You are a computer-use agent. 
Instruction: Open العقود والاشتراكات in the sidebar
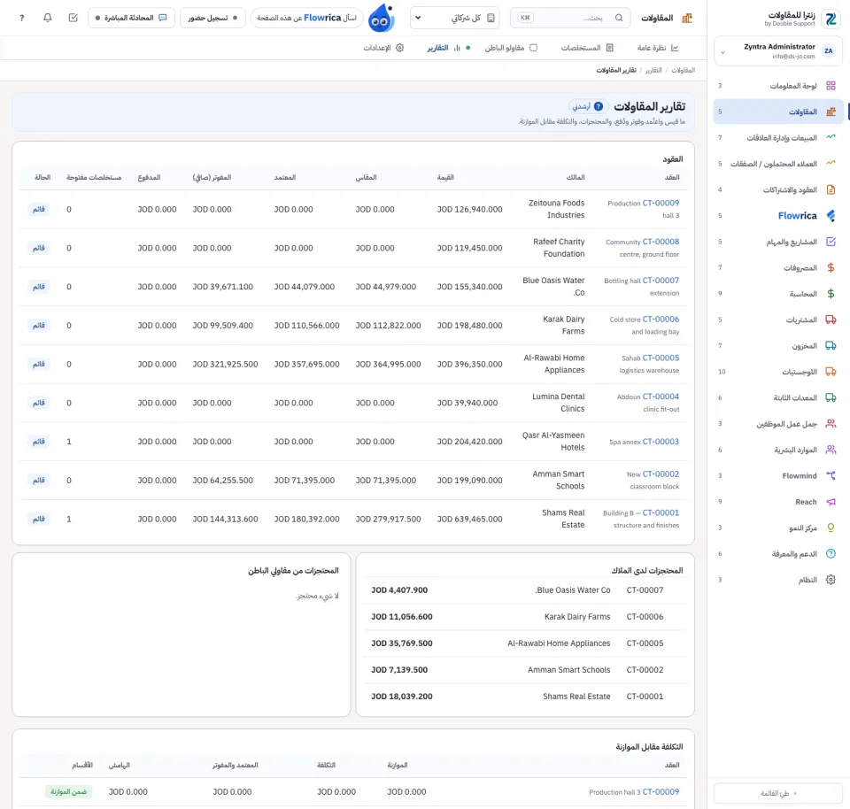pyautogui.click(x=778, y=189)
